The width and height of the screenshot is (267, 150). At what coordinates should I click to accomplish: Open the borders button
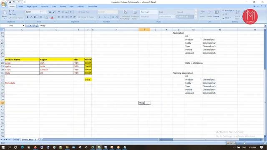point(41,17)
